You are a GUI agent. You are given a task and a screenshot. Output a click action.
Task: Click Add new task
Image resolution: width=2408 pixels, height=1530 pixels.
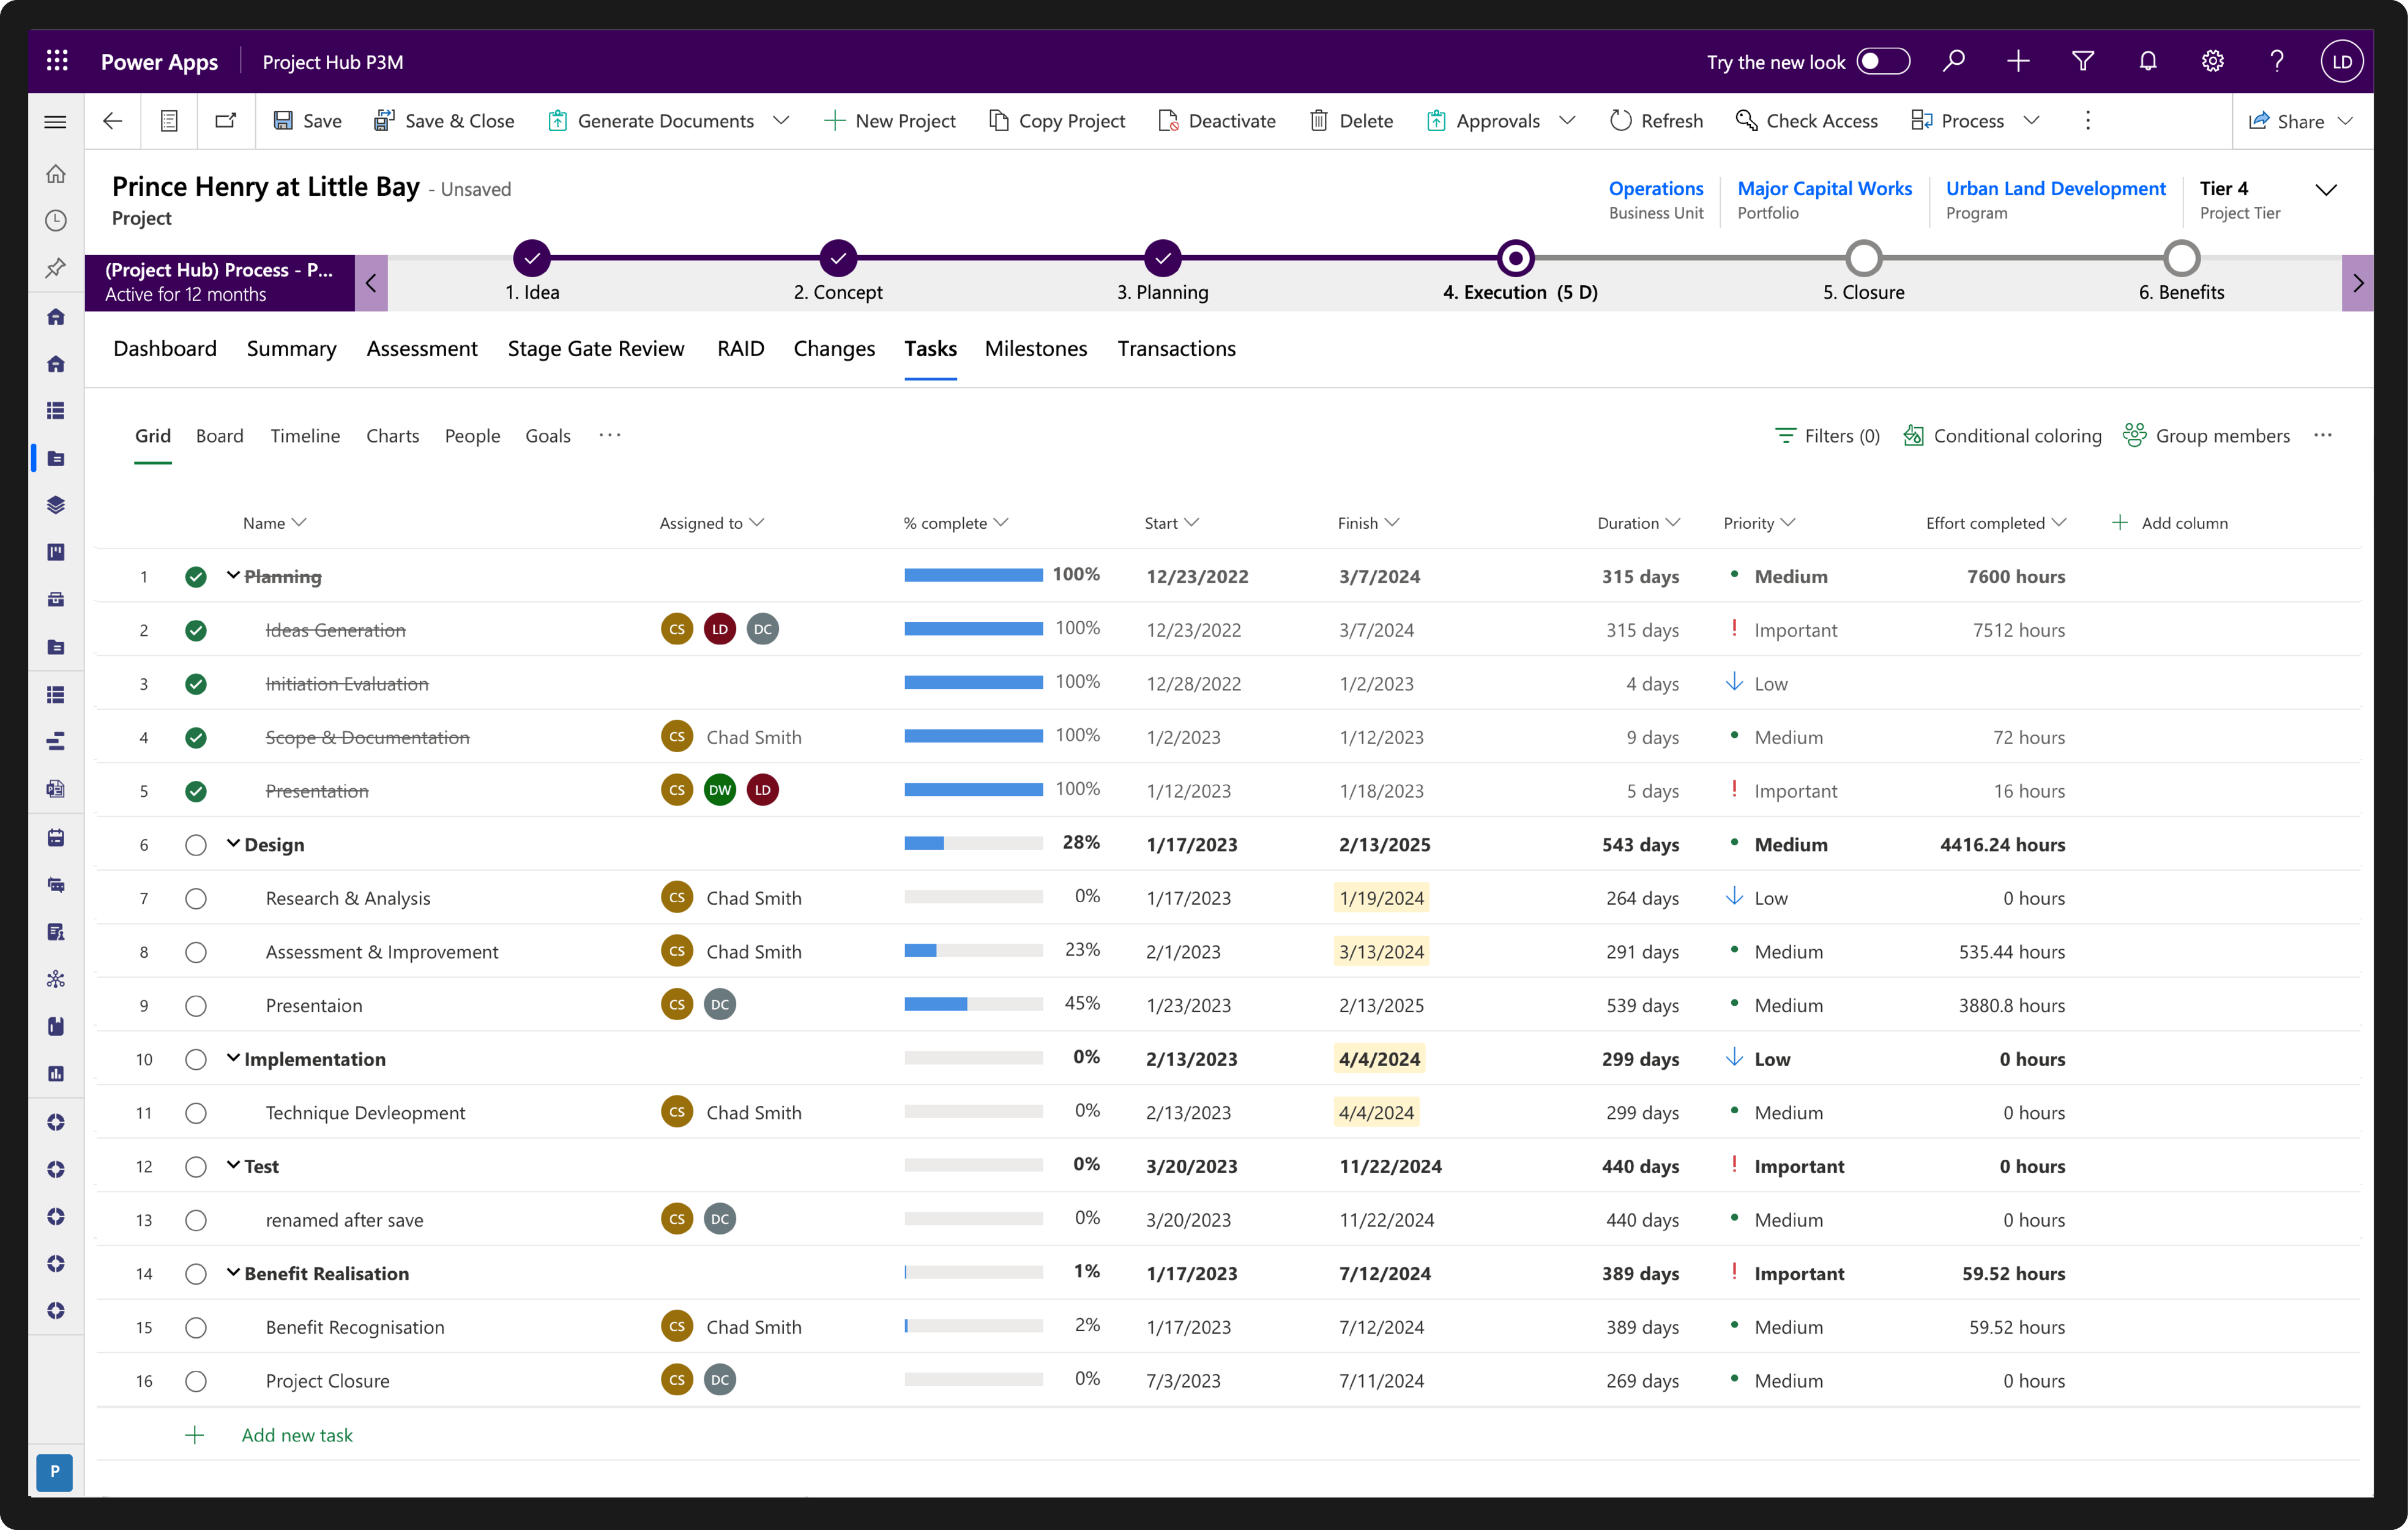(x=296, y=1435)
